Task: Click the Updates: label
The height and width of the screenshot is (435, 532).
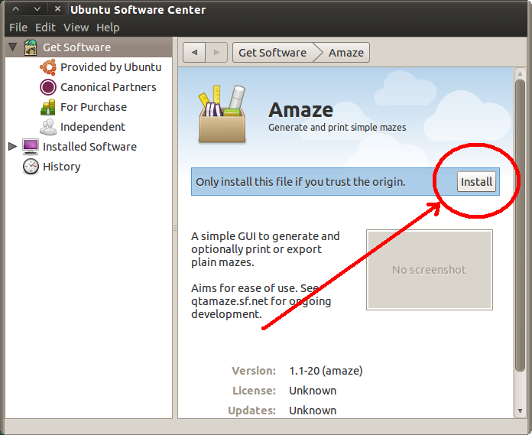Action: (251, 411)
